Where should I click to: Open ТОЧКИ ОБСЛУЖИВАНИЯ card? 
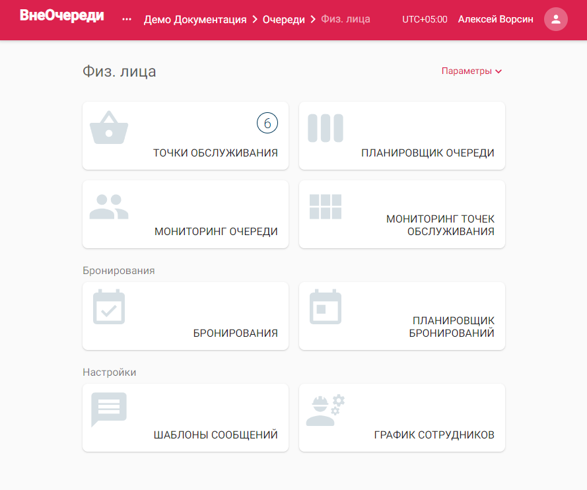186,135
